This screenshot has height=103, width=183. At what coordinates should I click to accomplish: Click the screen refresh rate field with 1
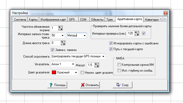pos(55,28)
